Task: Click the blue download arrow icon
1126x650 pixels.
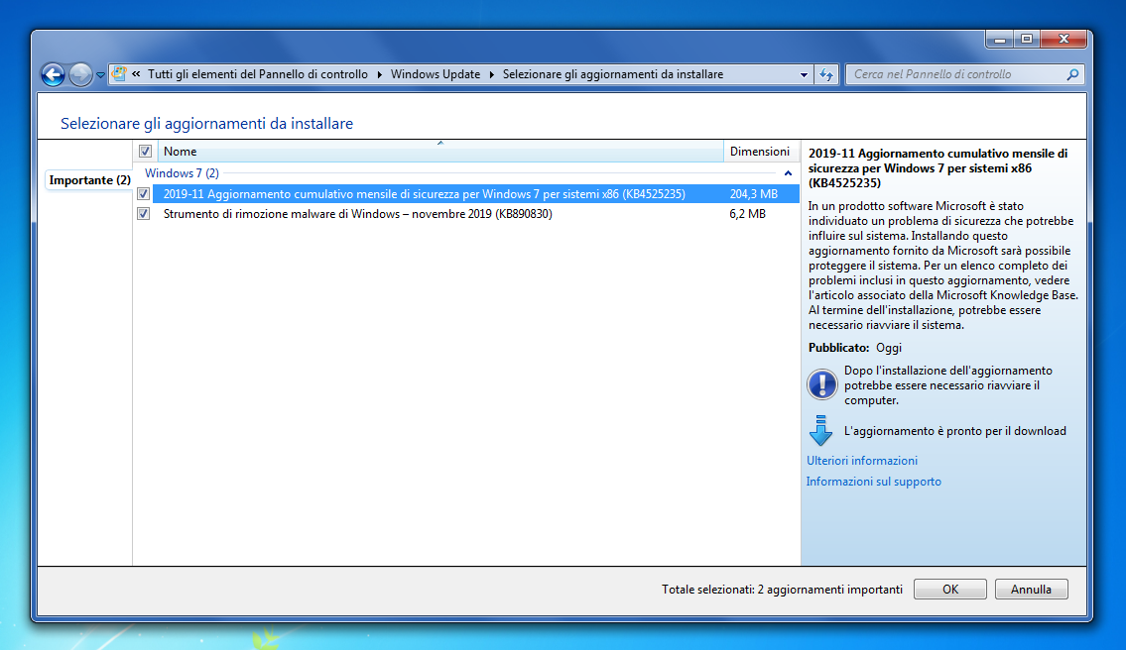Action: [820, 430]
